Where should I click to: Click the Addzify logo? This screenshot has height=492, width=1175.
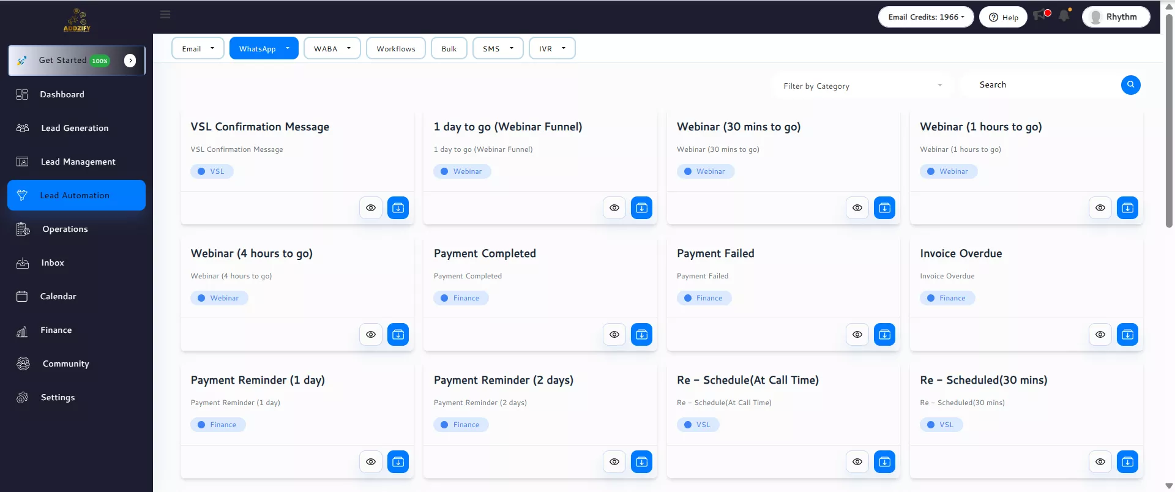coord(76,20)
